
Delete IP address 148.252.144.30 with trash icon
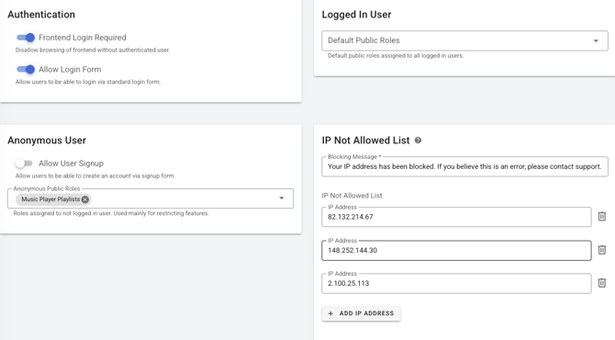(x=601, y=250)
